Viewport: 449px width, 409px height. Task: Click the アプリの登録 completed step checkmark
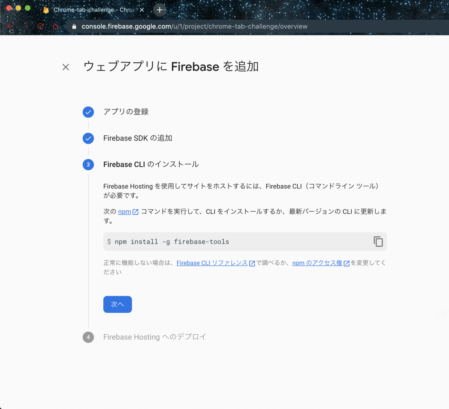point(88,112)
